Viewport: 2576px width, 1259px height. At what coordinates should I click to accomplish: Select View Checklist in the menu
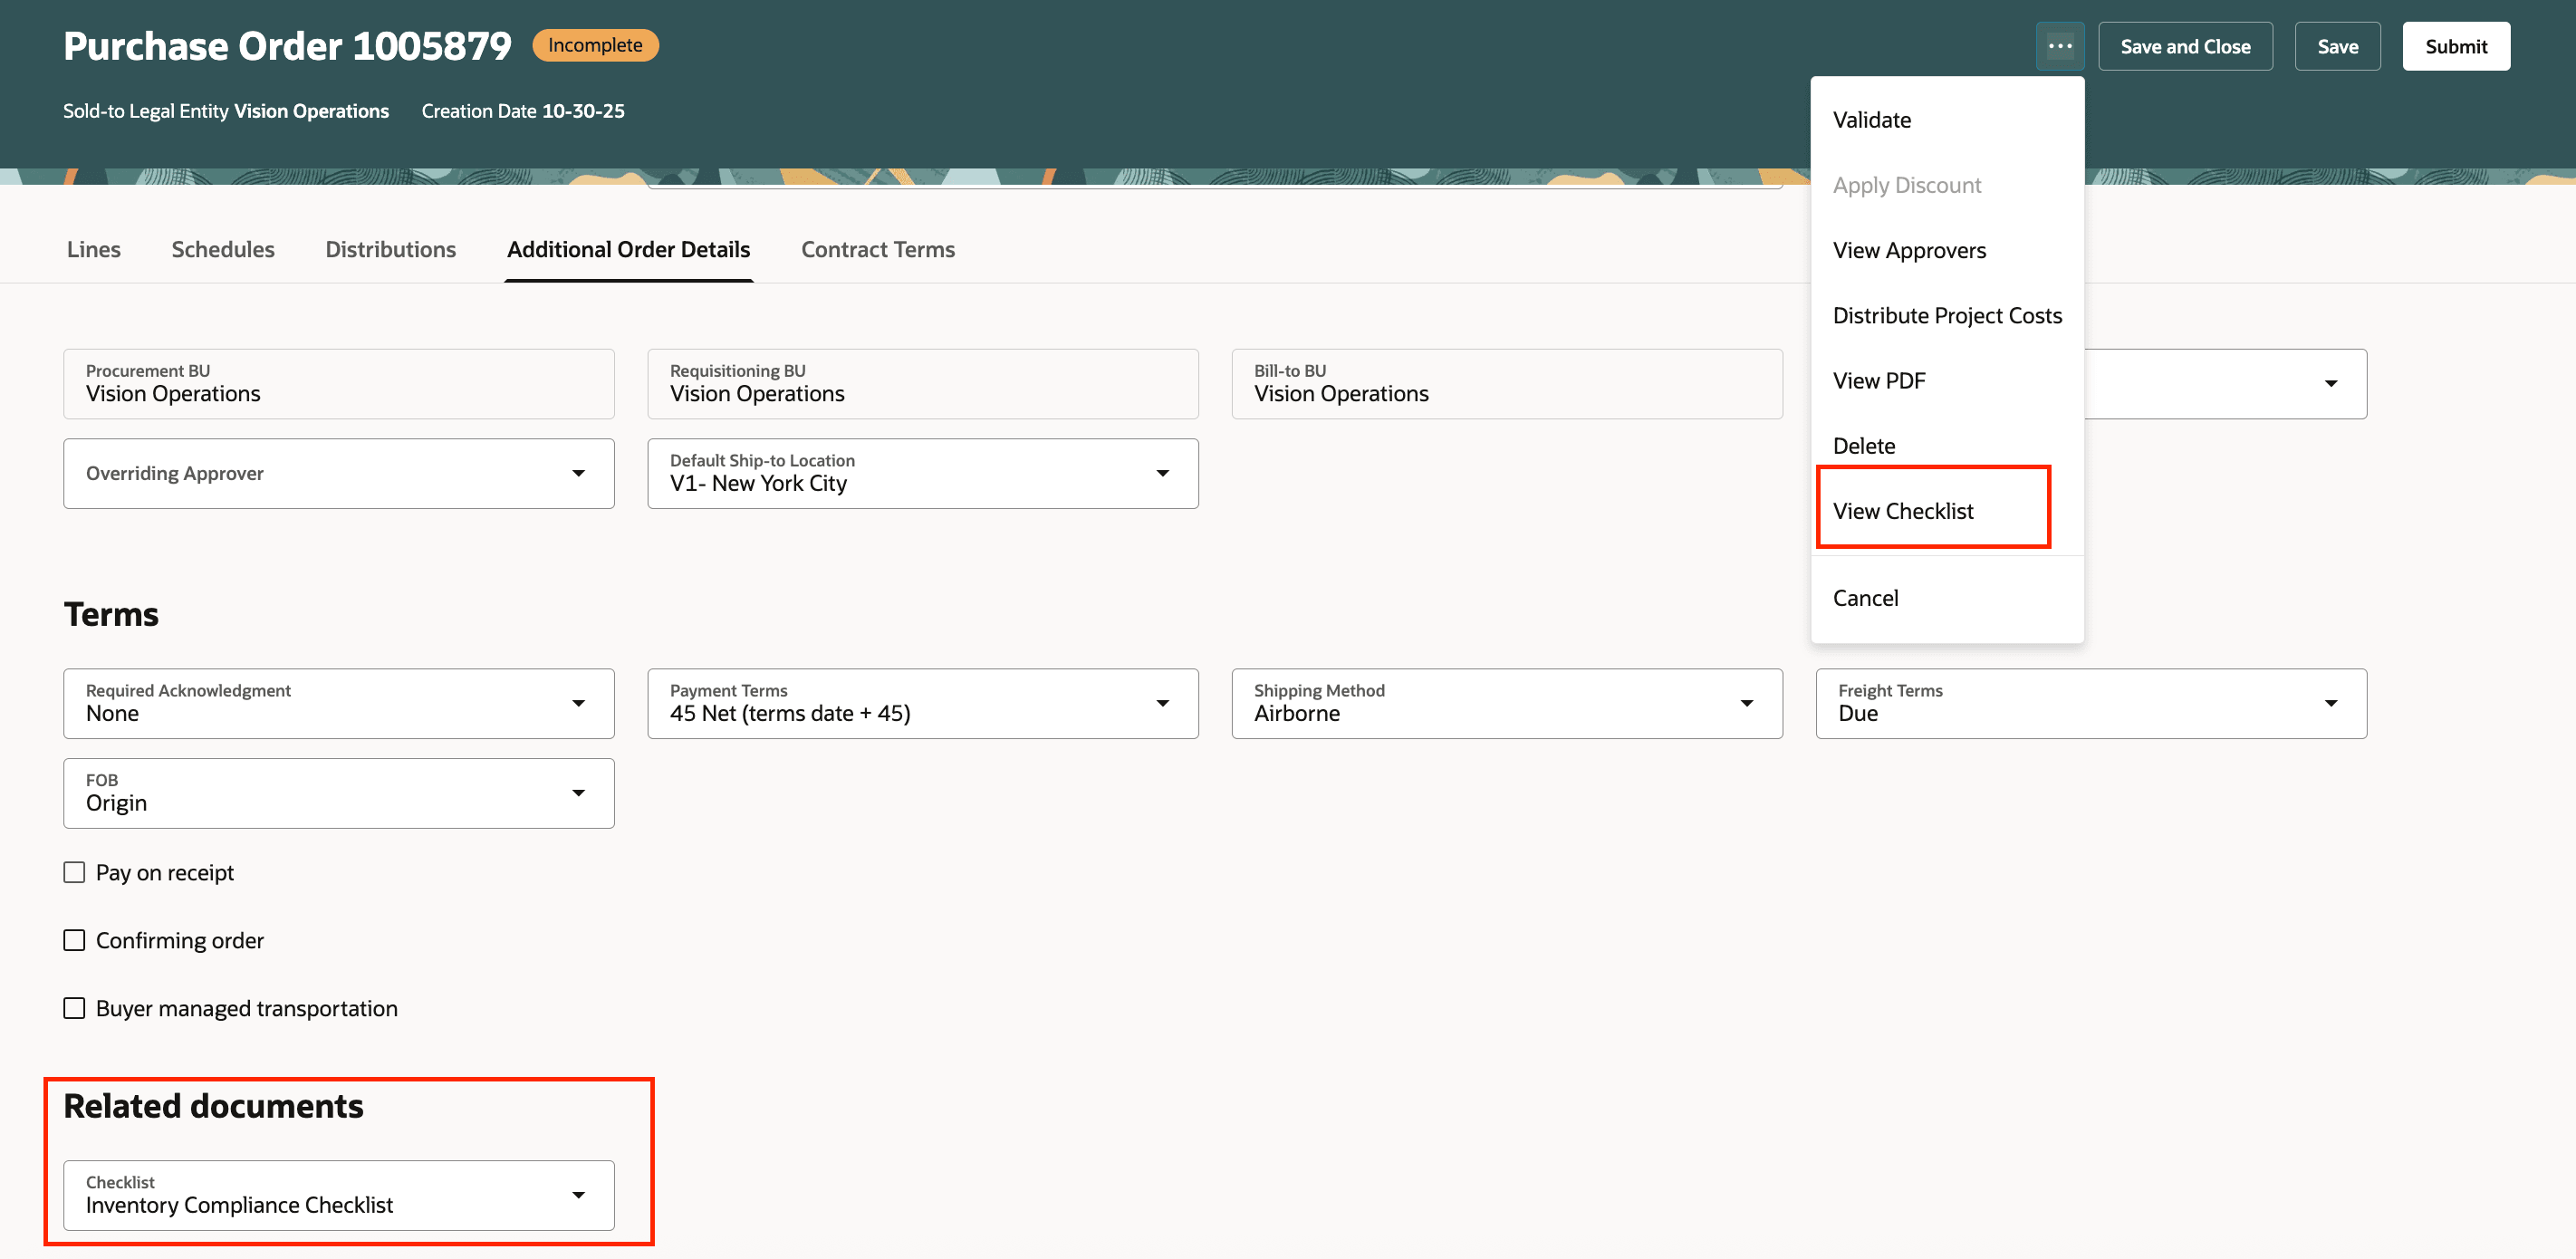tap(1904, 510)
